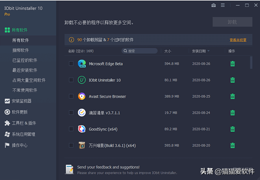Click the orange info icon in notice bar

pos(72,40)
